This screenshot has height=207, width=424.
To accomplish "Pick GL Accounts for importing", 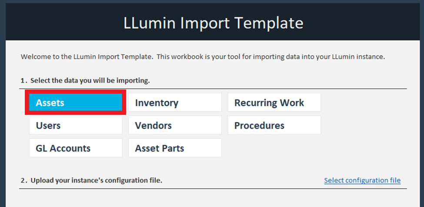I will [x=76, y=148].
